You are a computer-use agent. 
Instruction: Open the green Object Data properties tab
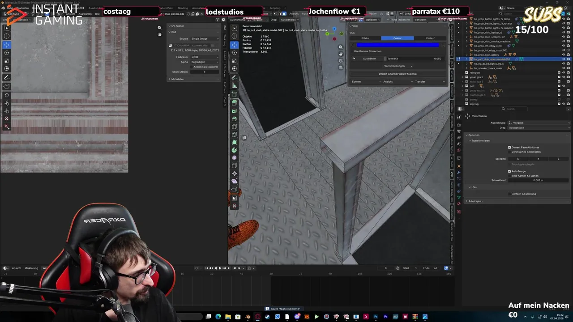[x=459, y=197]
